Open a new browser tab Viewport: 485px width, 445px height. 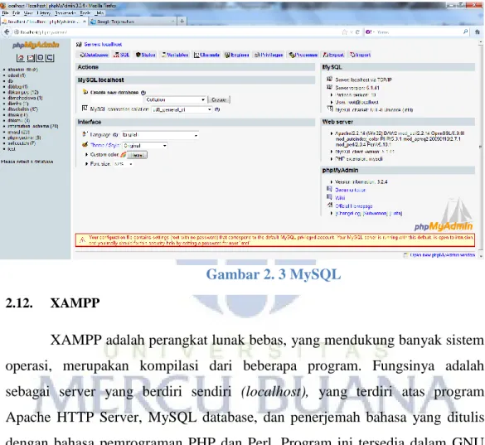pos(182,22)
